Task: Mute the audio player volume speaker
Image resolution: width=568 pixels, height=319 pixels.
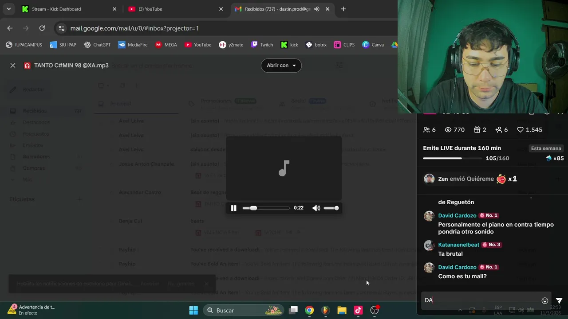Action: point(316,208)
